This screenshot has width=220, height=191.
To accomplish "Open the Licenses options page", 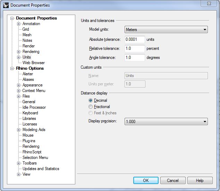I will point(30,124).
